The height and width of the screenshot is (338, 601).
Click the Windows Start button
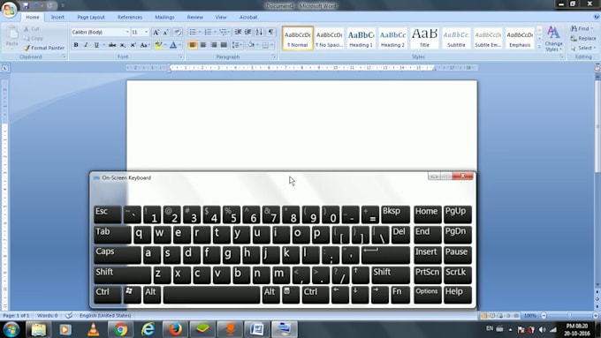tap(11, 329)
